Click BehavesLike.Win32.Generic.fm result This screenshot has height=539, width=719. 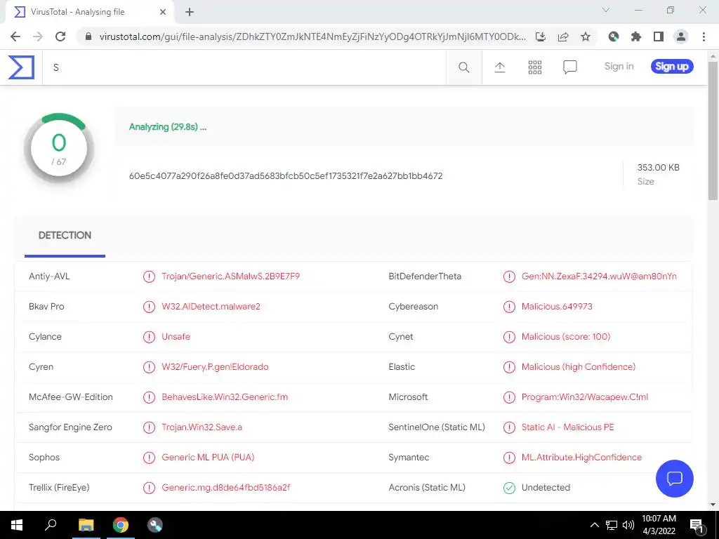pos(225,397)
